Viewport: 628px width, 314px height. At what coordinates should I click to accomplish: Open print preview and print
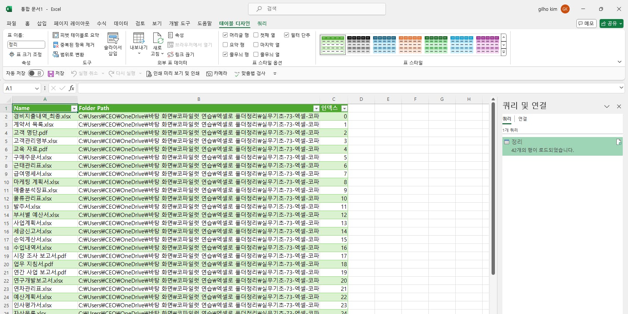click(x=173, y=74)
